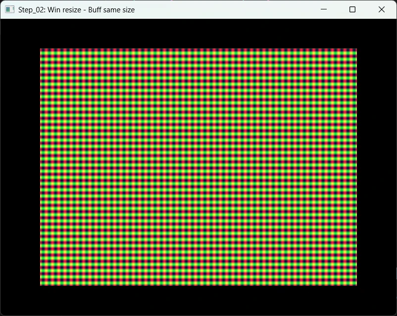Minimize the Step_02 window

tap(324, 9)
